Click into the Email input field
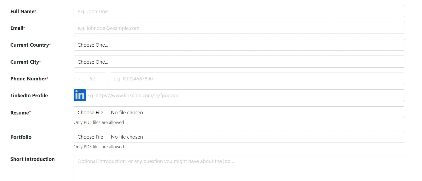Screen dimensions: 422x181 click(x=239, y=28)
